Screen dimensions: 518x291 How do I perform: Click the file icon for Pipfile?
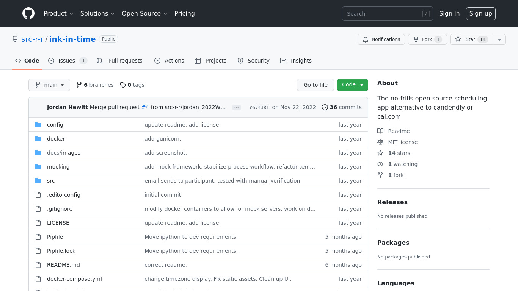tap(38, 237)
